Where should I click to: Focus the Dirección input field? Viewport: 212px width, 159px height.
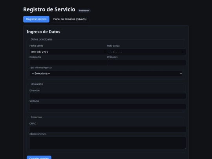pyautogui.click(x=108, y=96)
